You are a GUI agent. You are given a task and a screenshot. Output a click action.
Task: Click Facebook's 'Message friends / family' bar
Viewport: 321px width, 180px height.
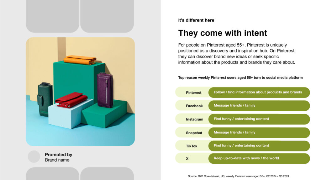click(x=259, y=106)
